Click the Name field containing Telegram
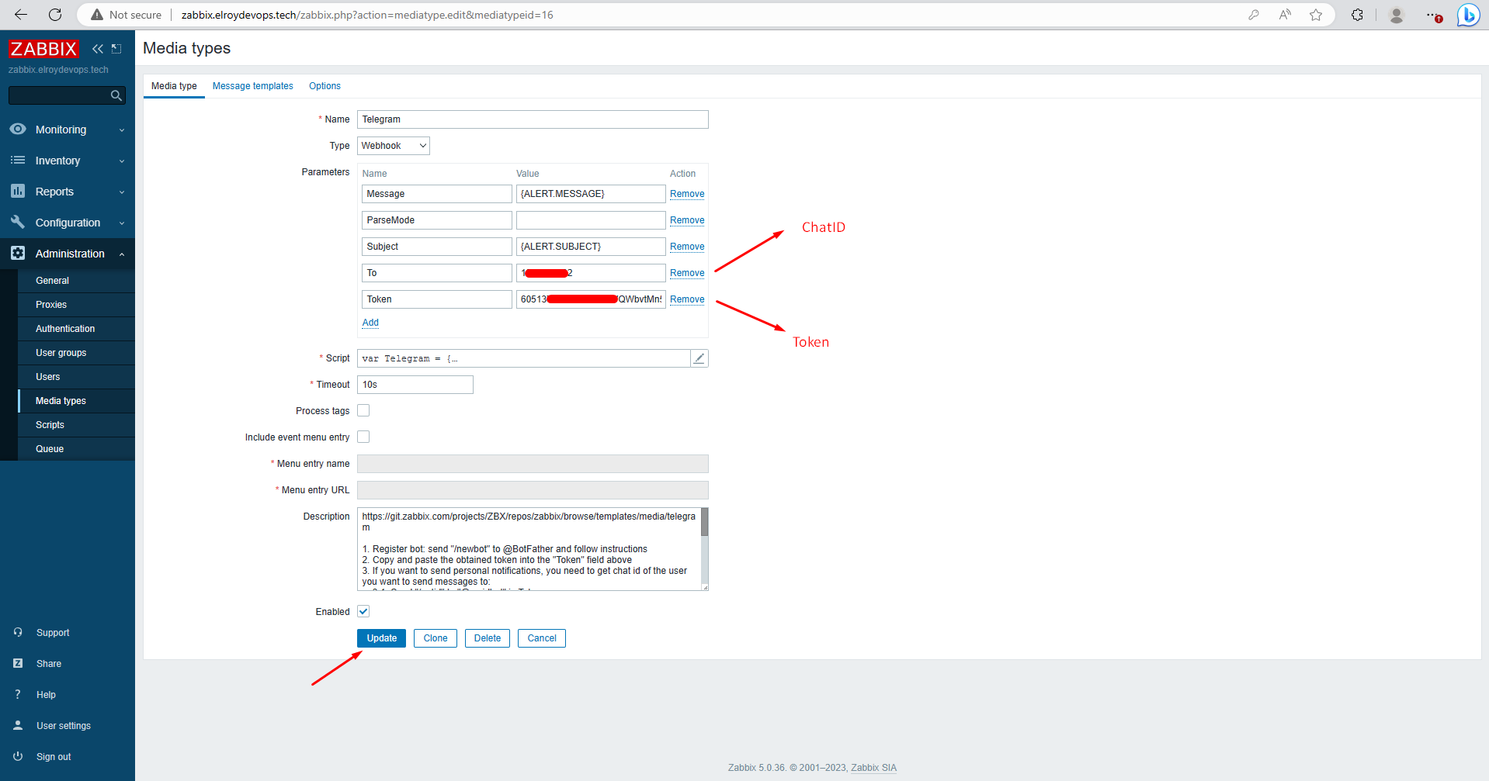 [533, 119]
